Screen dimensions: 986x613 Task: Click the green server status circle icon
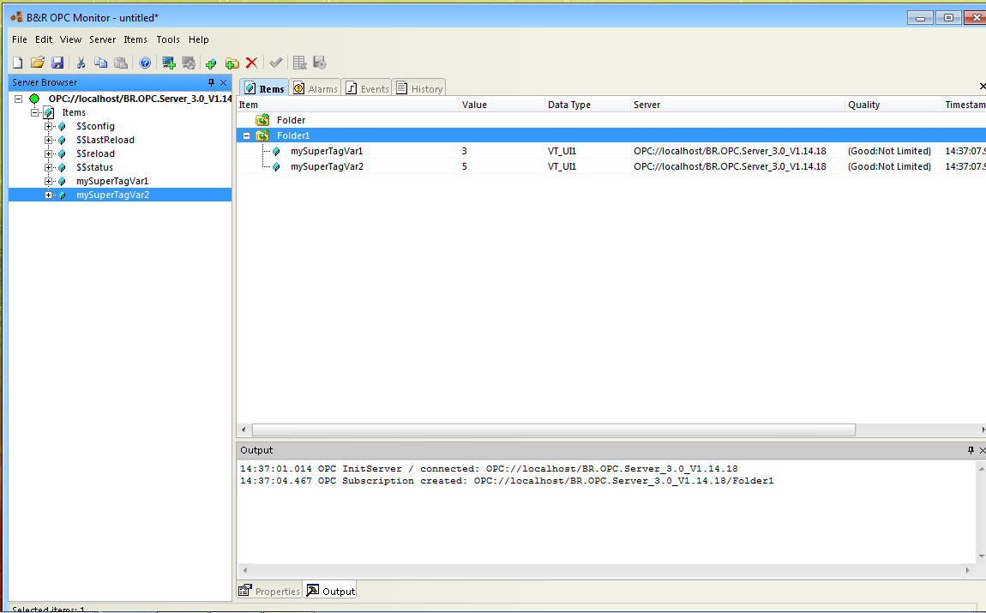pos(34,99)
